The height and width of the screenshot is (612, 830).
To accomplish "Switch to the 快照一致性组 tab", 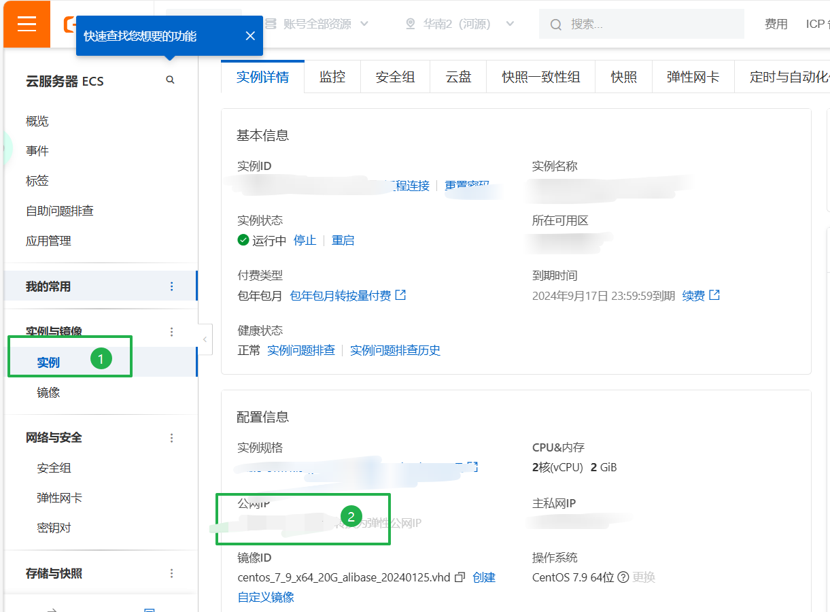I will tap(541, 77).
